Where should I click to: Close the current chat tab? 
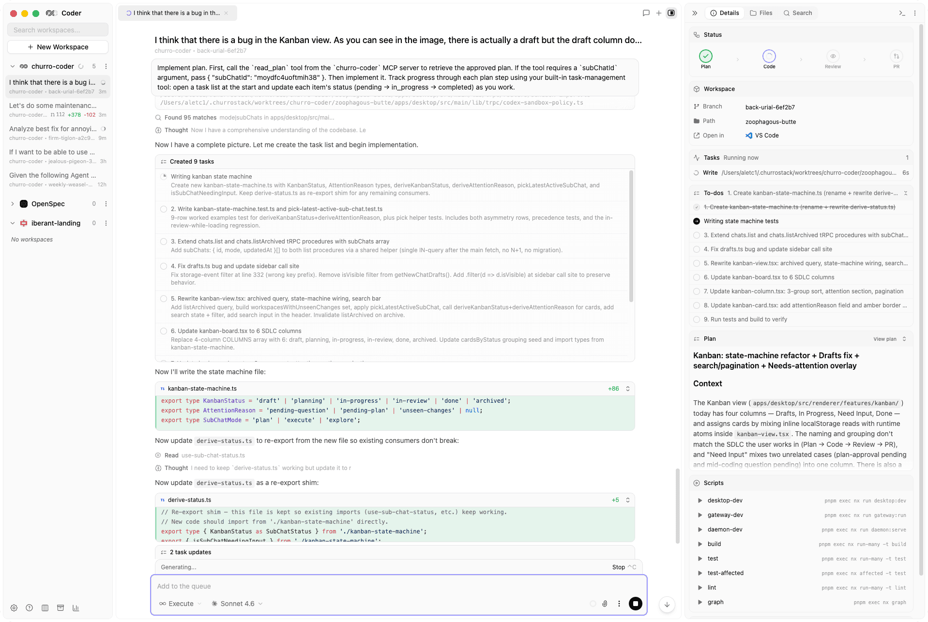[x=226, y=13]
